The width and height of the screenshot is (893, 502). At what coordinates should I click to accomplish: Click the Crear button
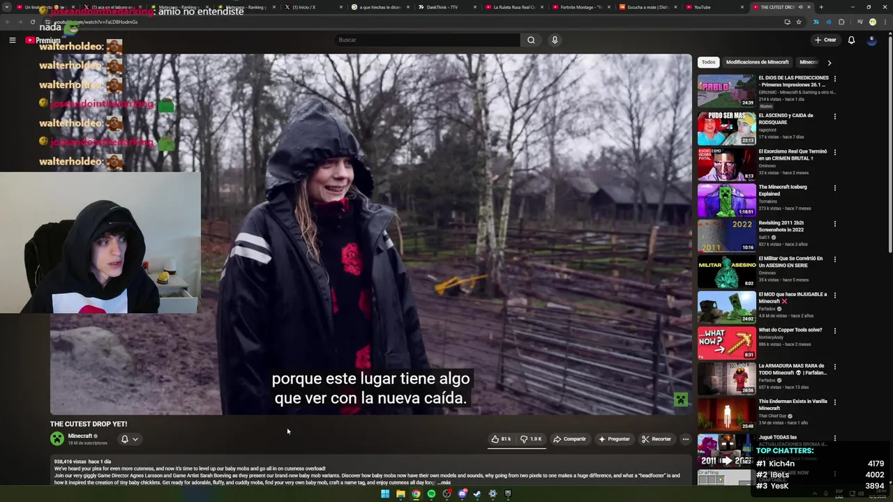click(x=825, y=40)
